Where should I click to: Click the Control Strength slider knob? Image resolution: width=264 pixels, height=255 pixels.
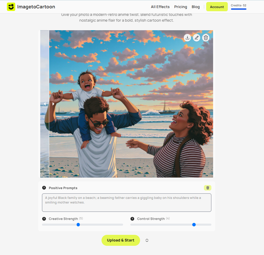click(x=194, y=225)
